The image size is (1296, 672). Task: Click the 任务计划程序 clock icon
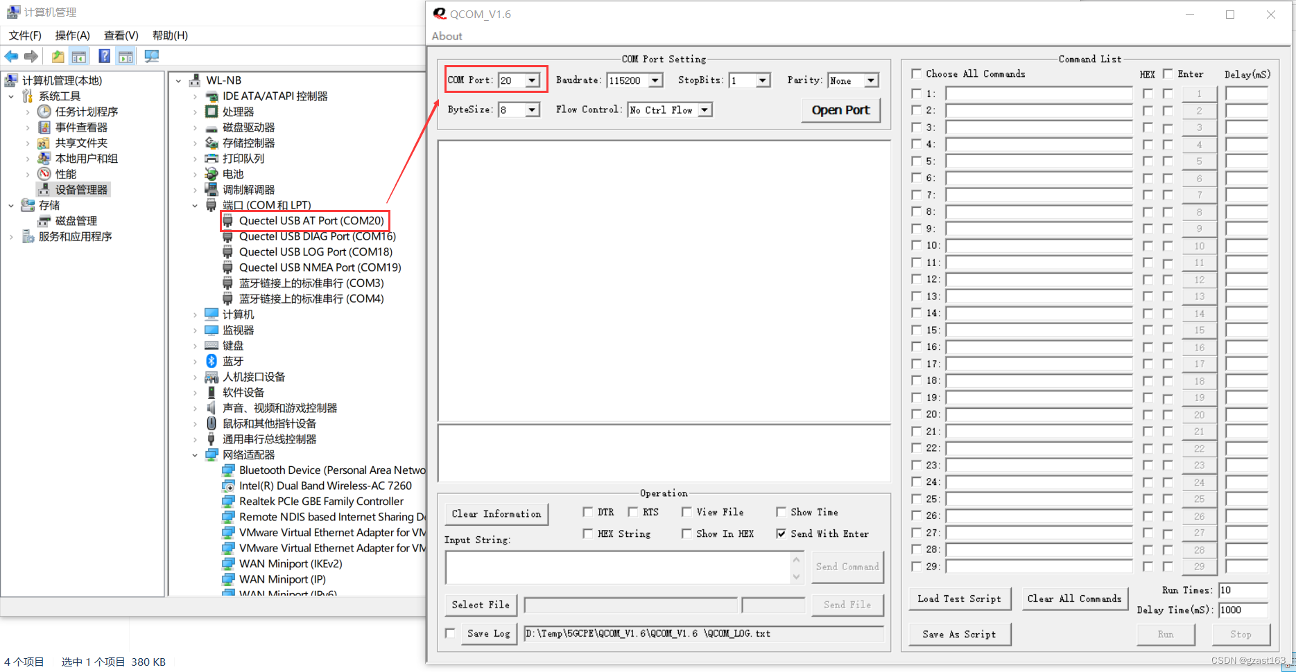(x=44, y=112)
